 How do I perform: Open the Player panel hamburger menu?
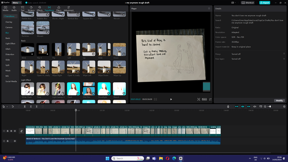coord(209,9)
